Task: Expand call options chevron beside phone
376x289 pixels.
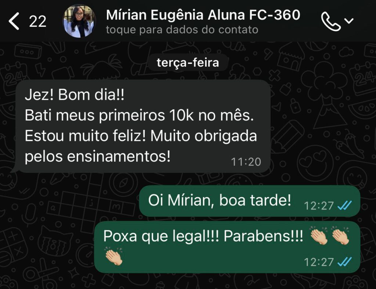Action: pos(349,21)
